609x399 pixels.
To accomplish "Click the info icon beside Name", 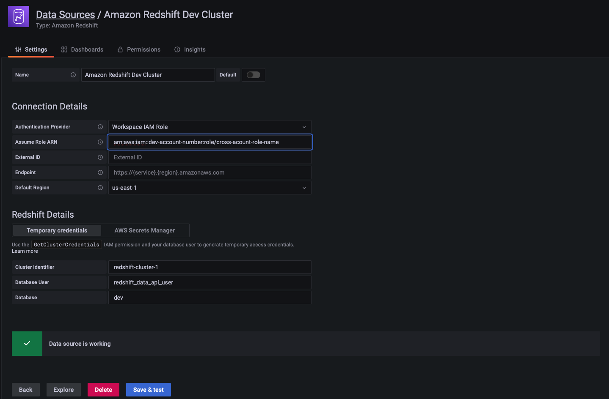I will click(73, 75).
